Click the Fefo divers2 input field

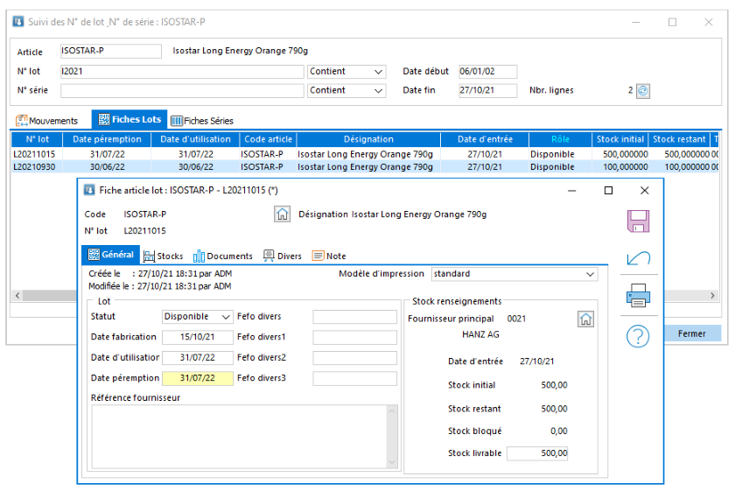tap(355, 358)
